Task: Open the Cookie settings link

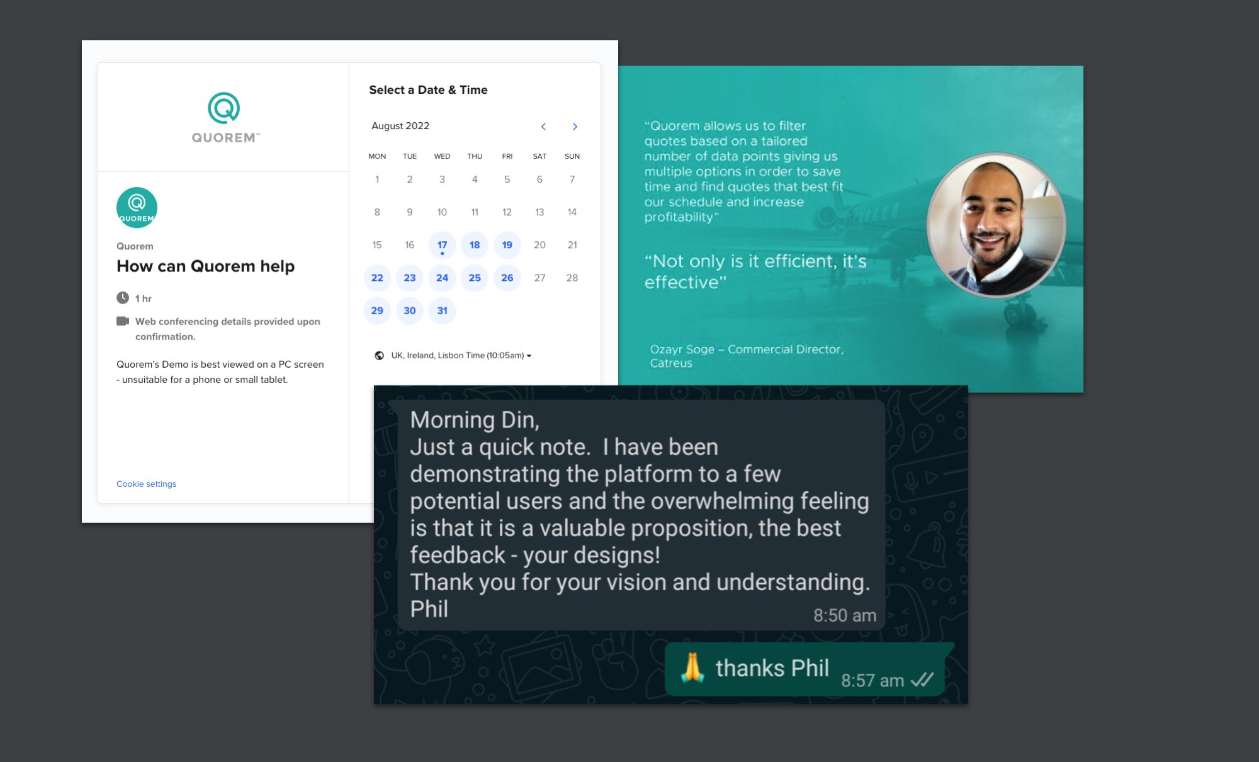Action: coord(146,484)
